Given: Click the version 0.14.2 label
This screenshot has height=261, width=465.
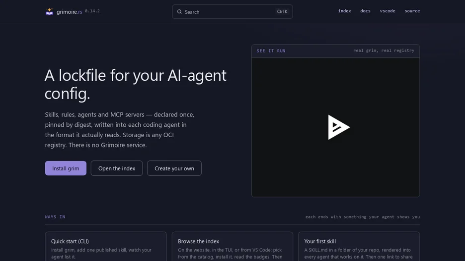Looking at the screenshot, I should pyautogui.click(x=92, y=11).
